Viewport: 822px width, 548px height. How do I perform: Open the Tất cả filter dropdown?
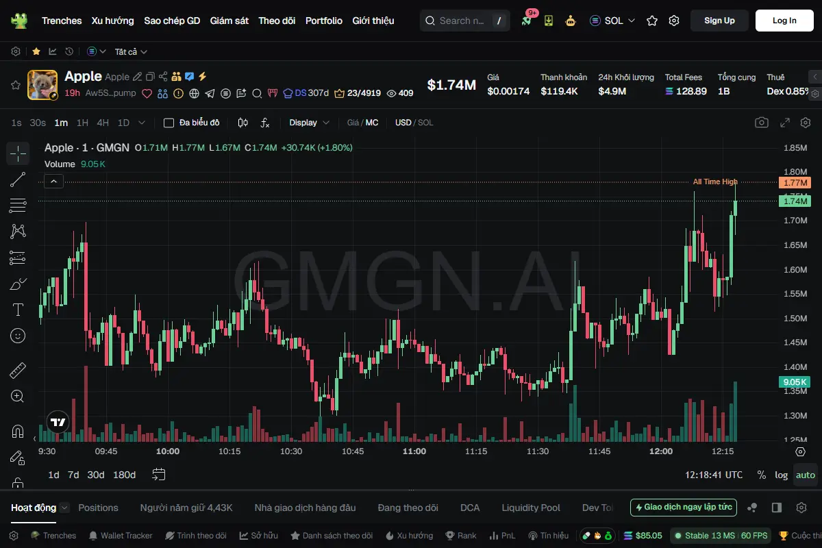pos(131,51)
